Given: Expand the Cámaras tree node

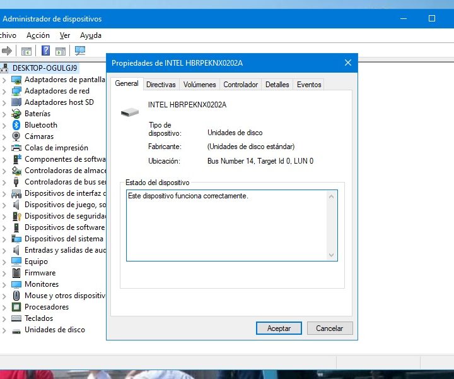Looking at the screenshot, I should pyautogui.click(x=4, y=137).
